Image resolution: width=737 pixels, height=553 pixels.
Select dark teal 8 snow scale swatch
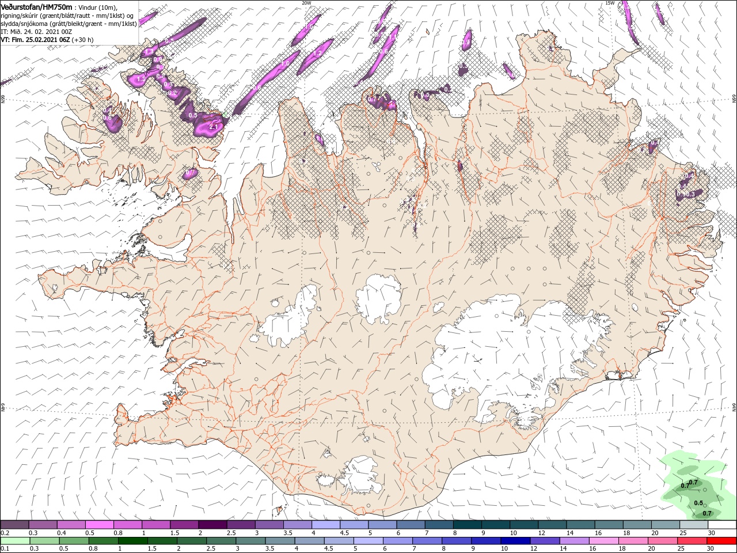click(x=467, y=525)
